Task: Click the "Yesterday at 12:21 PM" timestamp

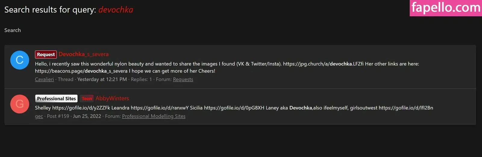Action: [x=102, y=79]
